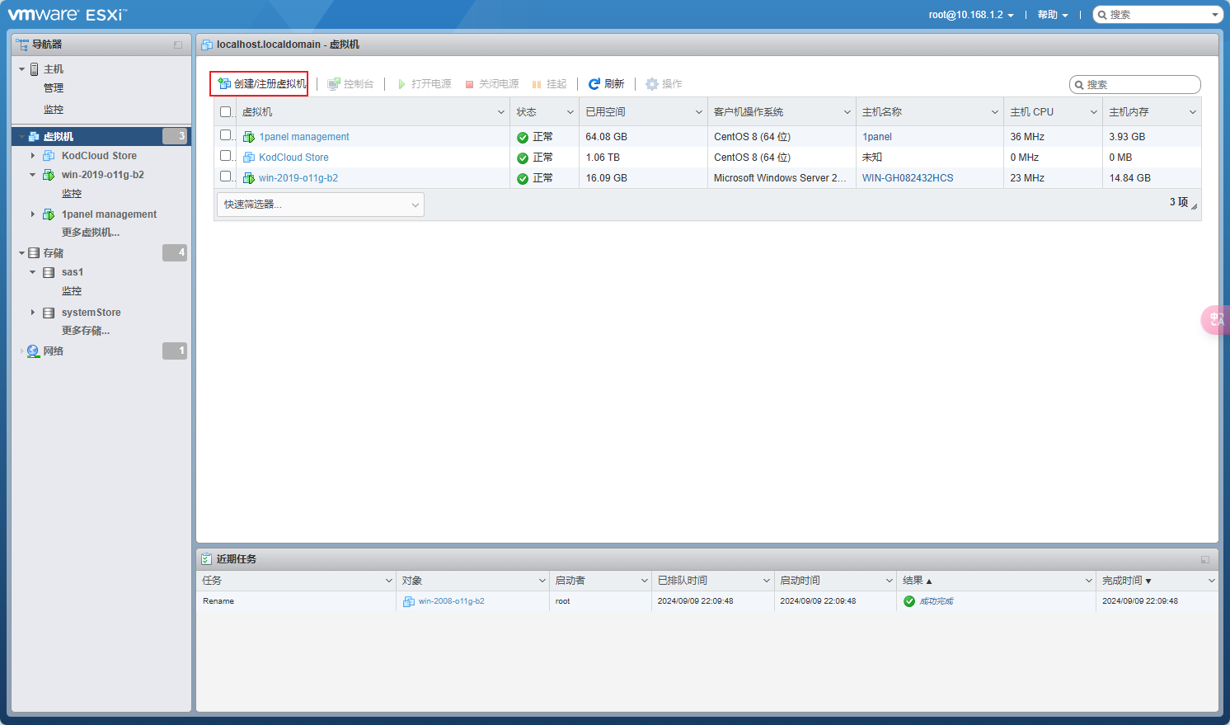Image resolution: width=1230 pixels, height=725 pixels.
Task: Click the systemStore datastore icon
Action: point(49,313)
